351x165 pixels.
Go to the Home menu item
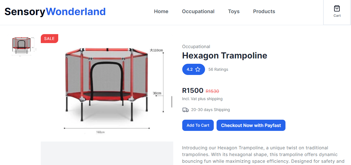tap(161, 11)
